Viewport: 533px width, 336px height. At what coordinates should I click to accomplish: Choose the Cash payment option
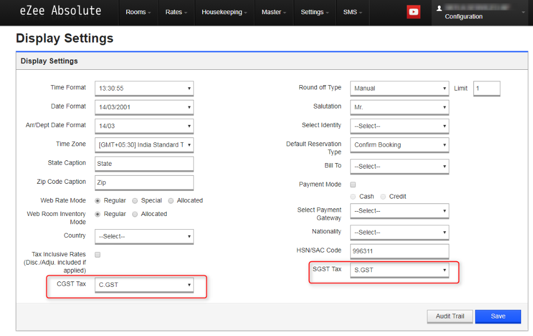tap(353, 197)
